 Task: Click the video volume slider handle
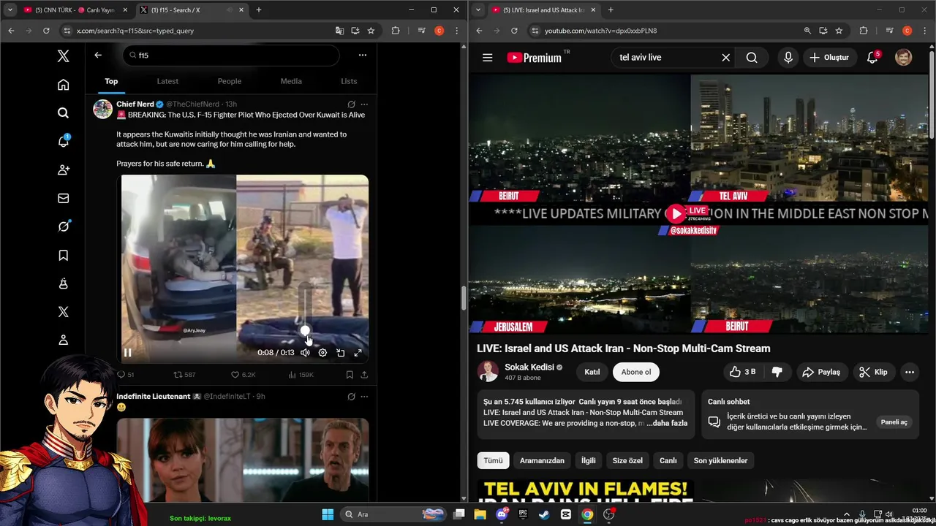(305, 331)
